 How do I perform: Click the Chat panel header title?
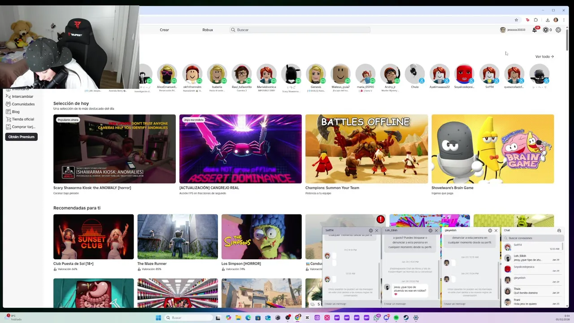[507, 231]
